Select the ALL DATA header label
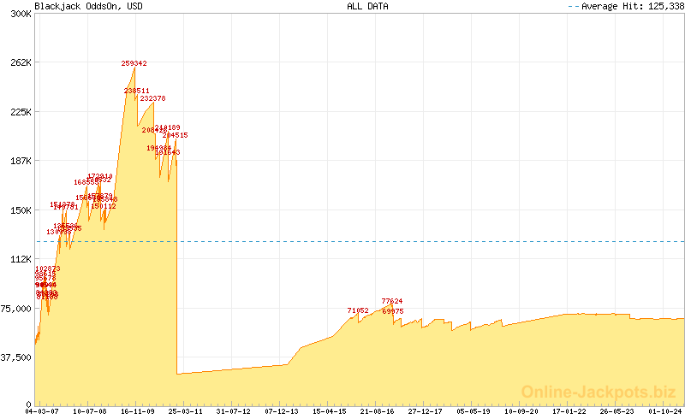685x419 pixels. [367, 6]
